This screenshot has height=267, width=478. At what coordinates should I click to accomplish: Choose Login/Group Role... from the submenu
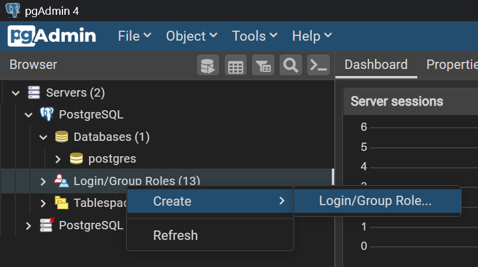(x=375, y=201)
